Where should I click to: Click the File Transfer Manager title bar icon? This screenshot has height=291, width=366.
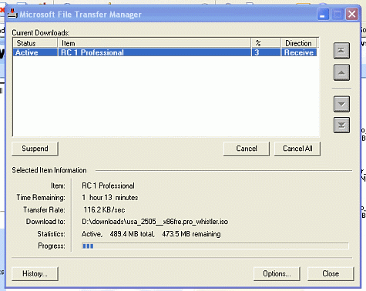pos(12,14)
